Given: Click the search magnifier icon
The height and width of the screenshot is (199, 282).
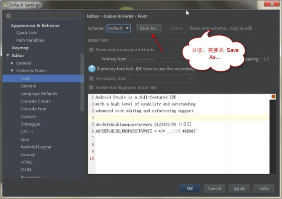Looking at the screenshot, I should [8, 16].
